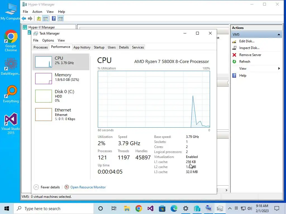Screen dimensions: 286x214
Task: Select the DataWagon desktop shortcut
Action: click(10, 66)
